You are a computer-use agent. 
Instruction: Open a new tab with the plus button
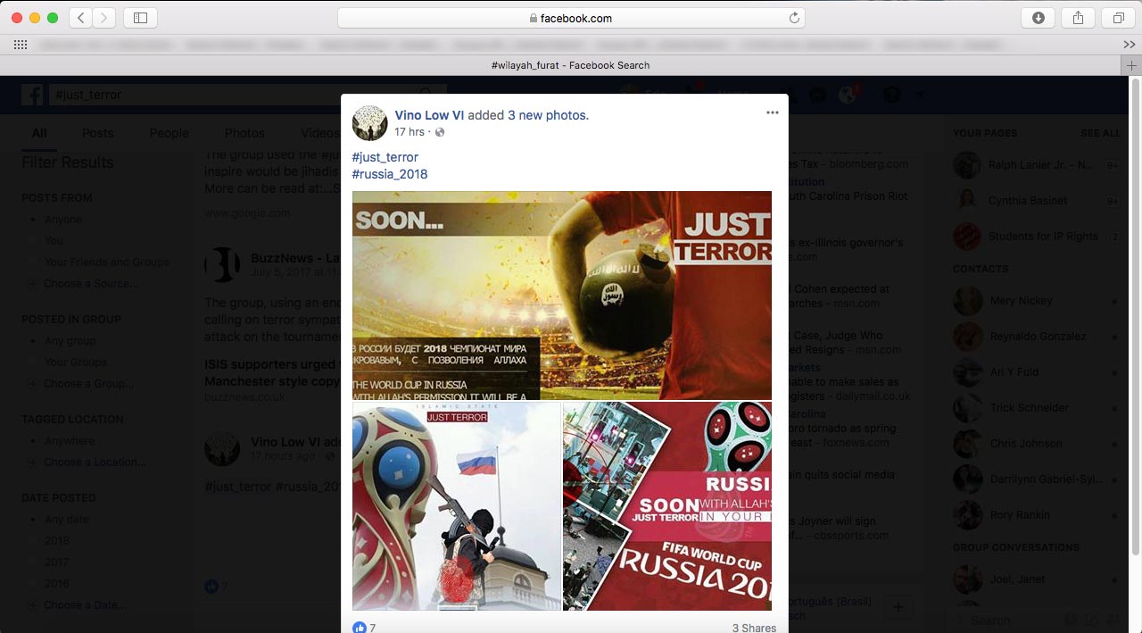coord(1131,65)
